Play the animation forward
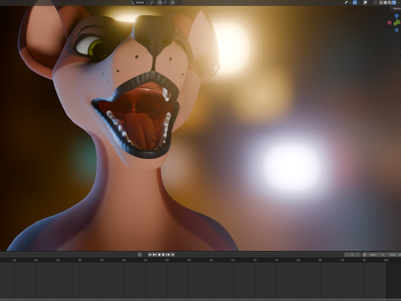Image resolution: width=401 pixels, height=301 pixels. (x=164, y=254)
